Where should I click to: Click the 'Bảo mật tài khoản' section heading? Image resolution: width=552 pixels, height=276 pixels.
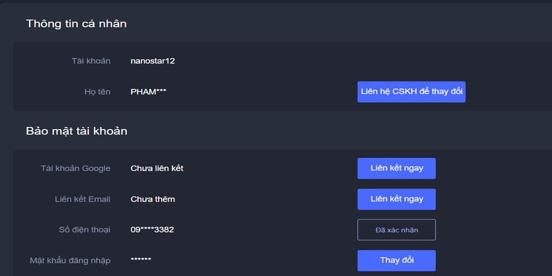pos(77,131)
